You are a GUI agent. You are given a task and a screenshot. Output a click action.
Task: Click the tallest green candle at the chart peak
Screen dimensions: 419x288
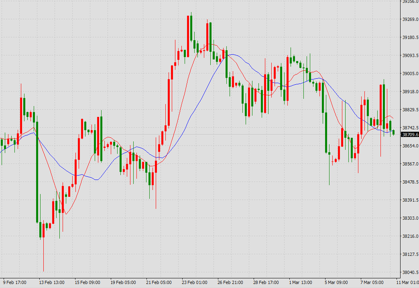(191, 28)
